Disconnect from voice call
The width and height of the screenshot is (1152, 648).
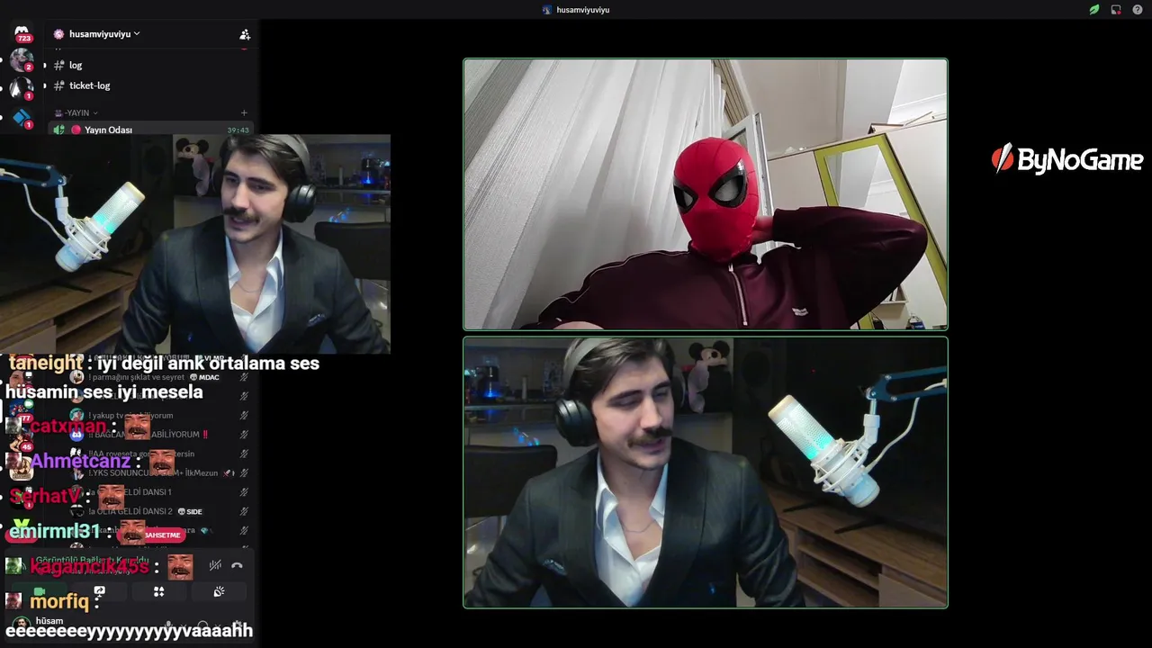point(237,565)
